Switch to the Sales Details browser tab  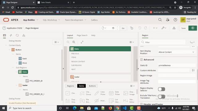click(x=53, y=2)
